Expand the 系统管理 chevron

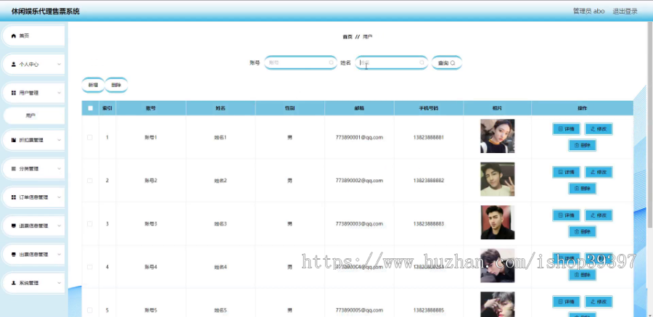59,283
